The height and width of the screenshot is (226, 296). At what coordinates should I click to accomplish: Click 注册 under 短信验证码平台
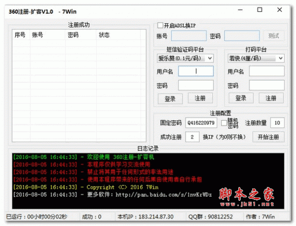point(200,98)
